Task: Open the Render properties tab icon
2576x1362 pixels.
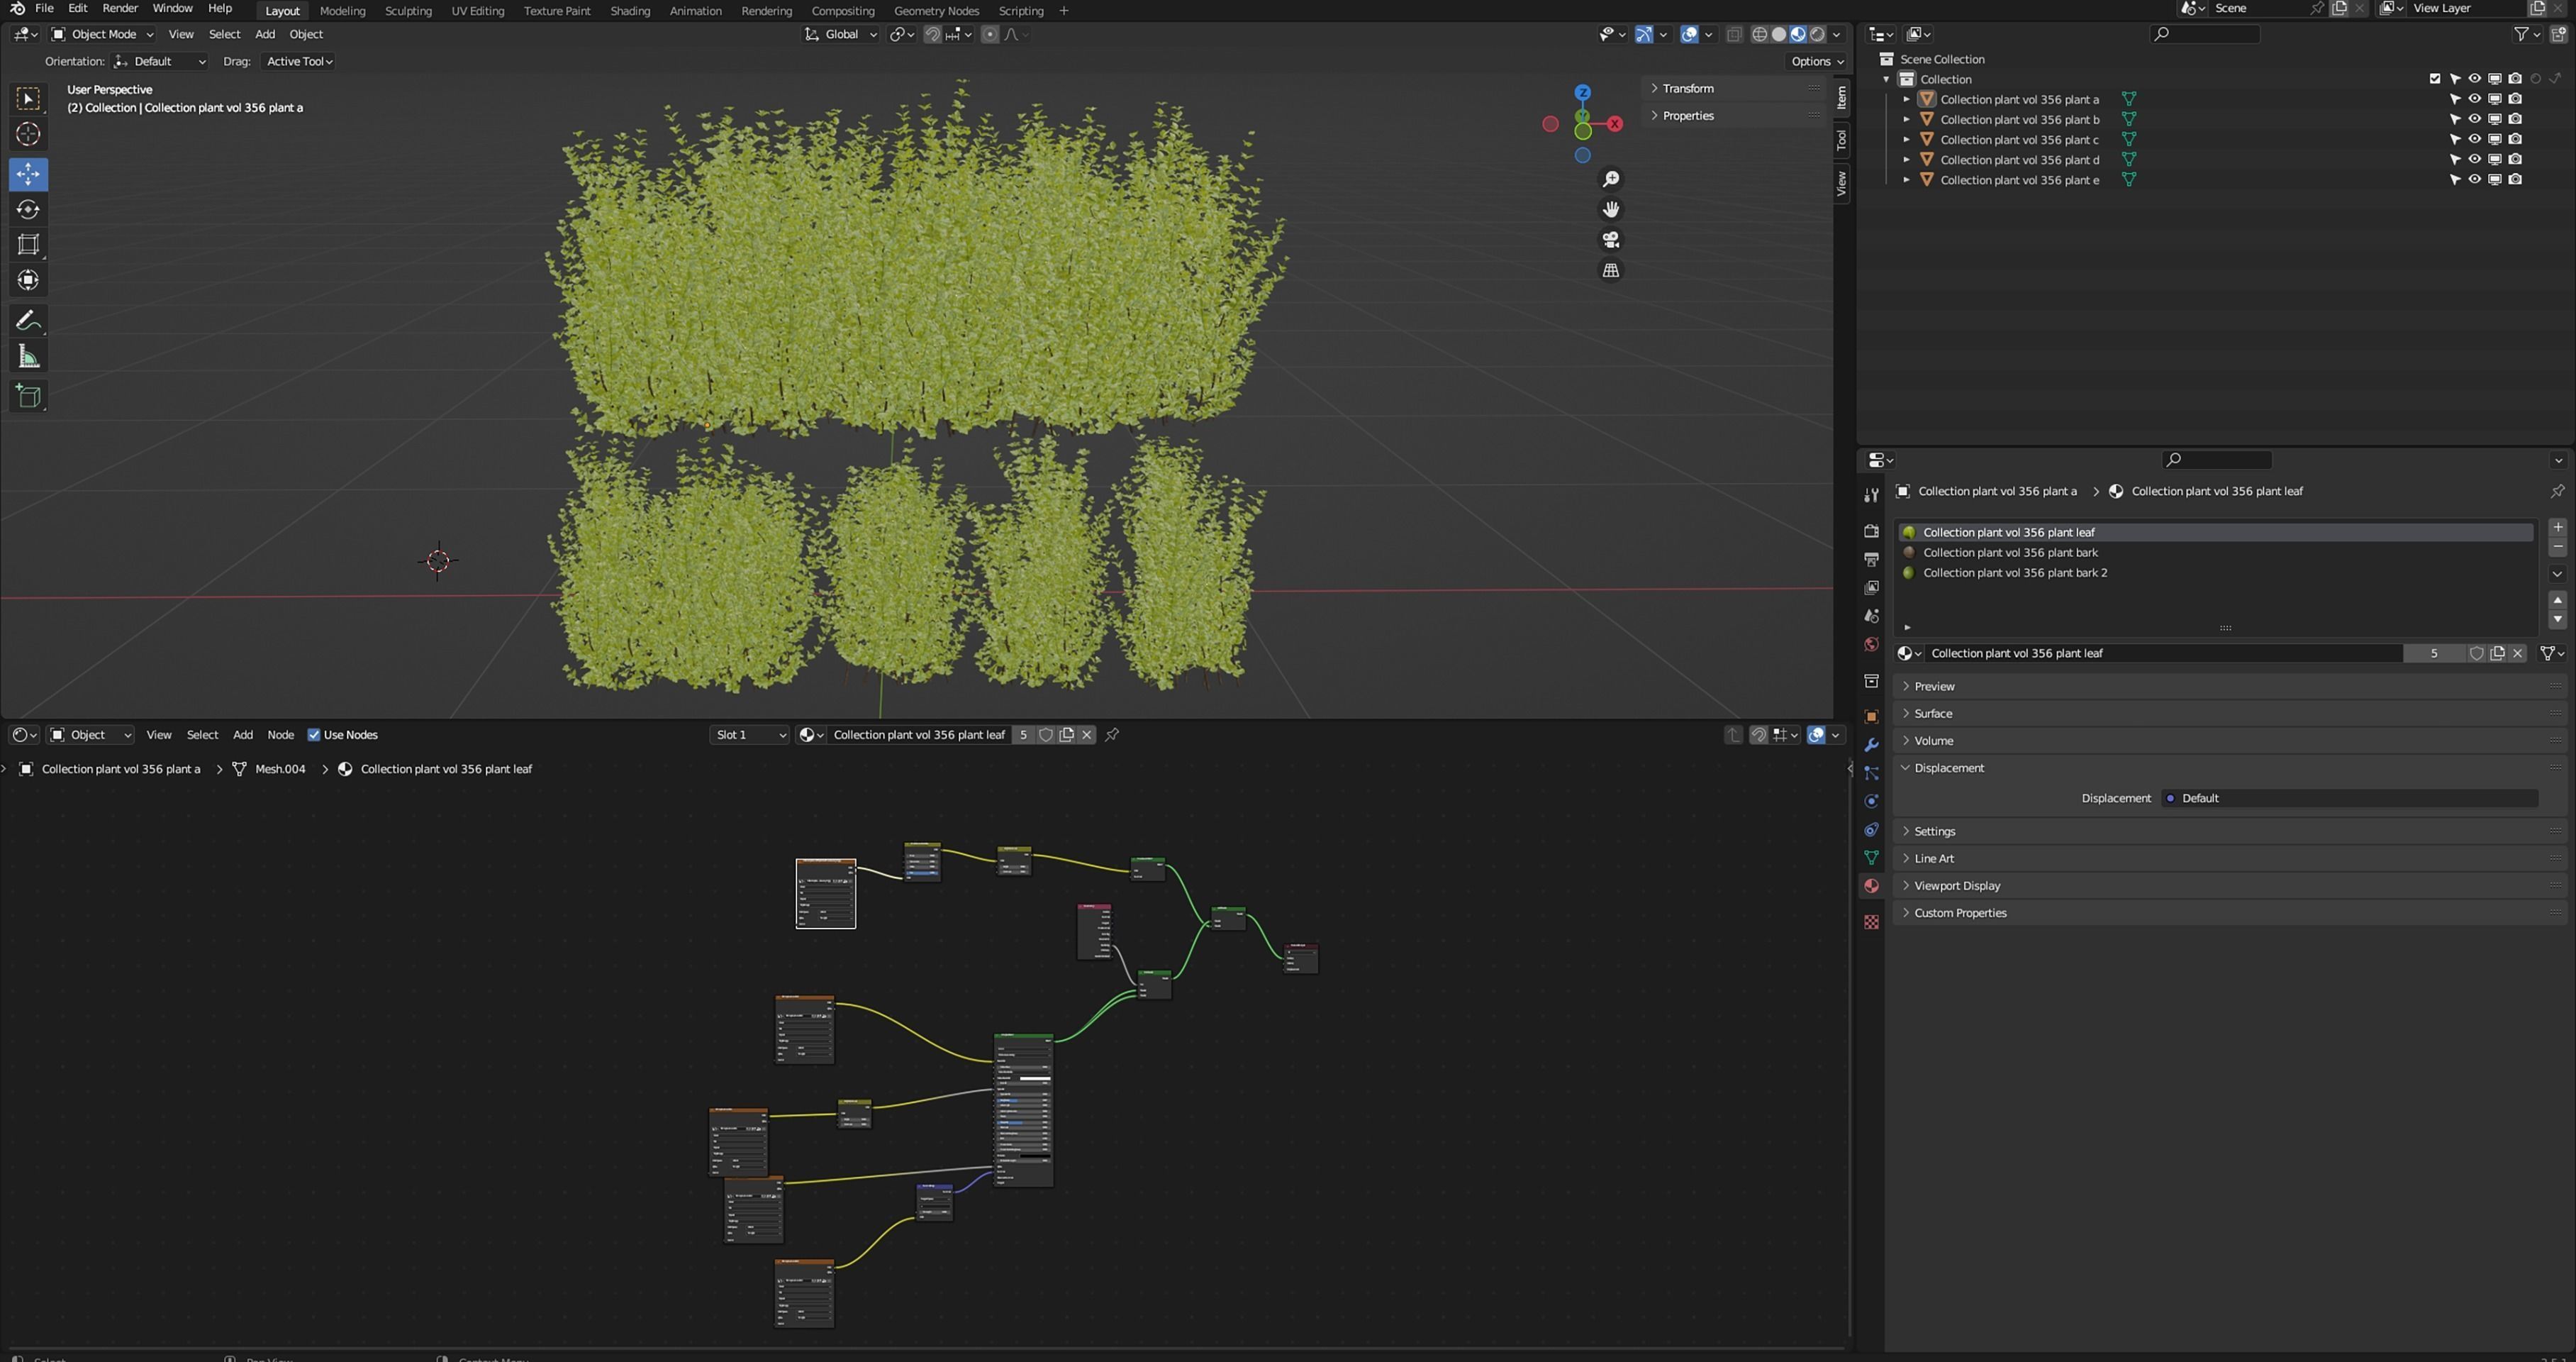Action: coord(1871,531)
